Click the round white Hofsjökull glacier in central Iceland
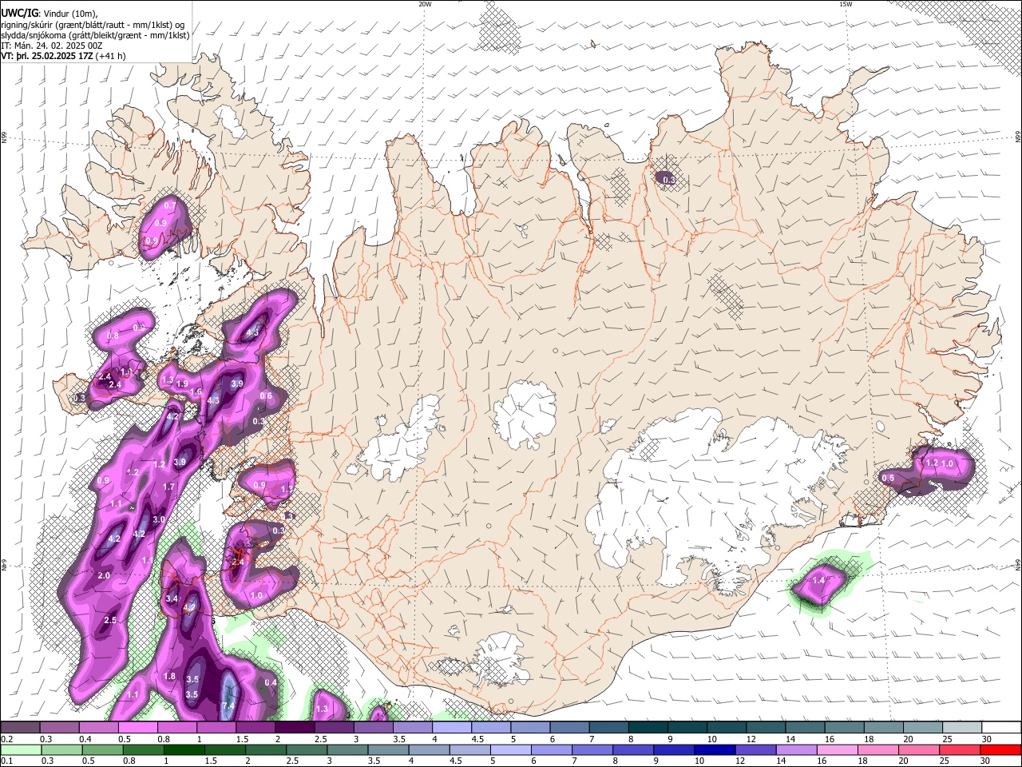1022x767 pixels. tap(524, 414)
